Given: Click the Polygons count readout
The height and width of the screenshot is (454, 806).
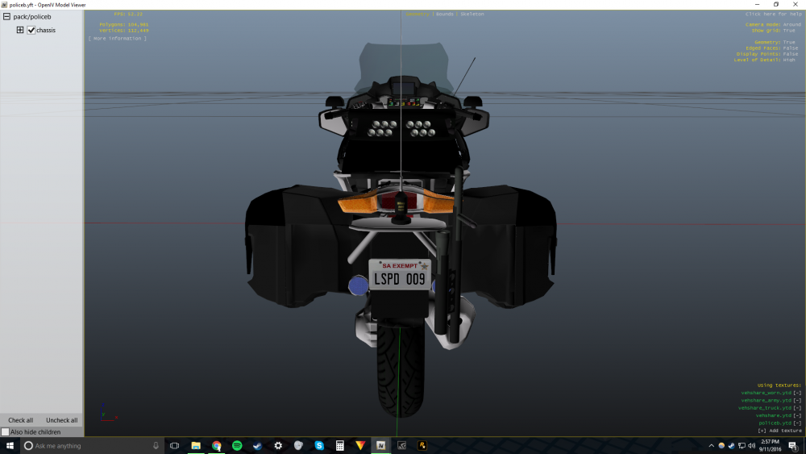Looking at the screenshot, I should [124, 25].
